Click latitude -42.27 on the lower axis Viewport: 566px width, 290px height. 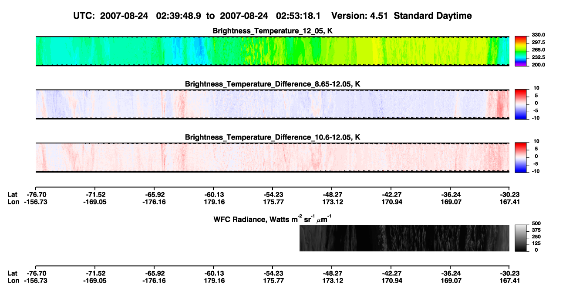coord(391,273)
